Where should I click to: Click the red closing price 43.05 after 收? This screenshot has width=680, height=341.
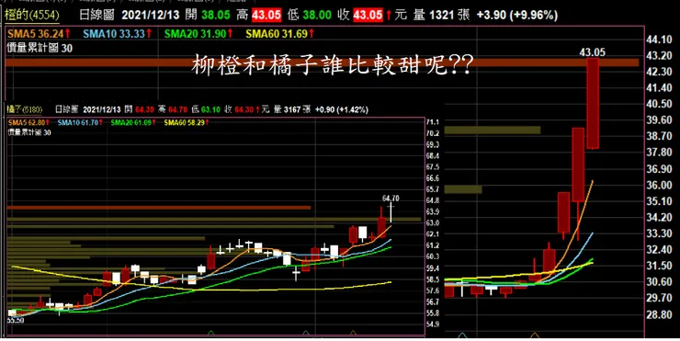368,16
